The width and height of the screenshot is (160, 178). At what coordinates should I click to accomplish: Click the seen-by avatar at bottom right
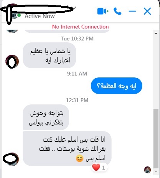(x=147, y=170)
